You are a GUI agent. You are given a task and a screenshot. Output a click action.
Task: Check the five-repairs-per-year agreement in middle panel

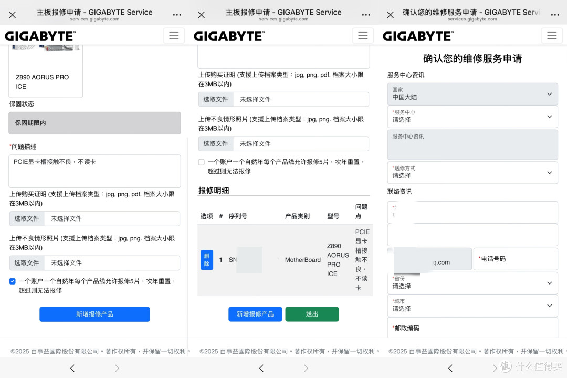202,162
